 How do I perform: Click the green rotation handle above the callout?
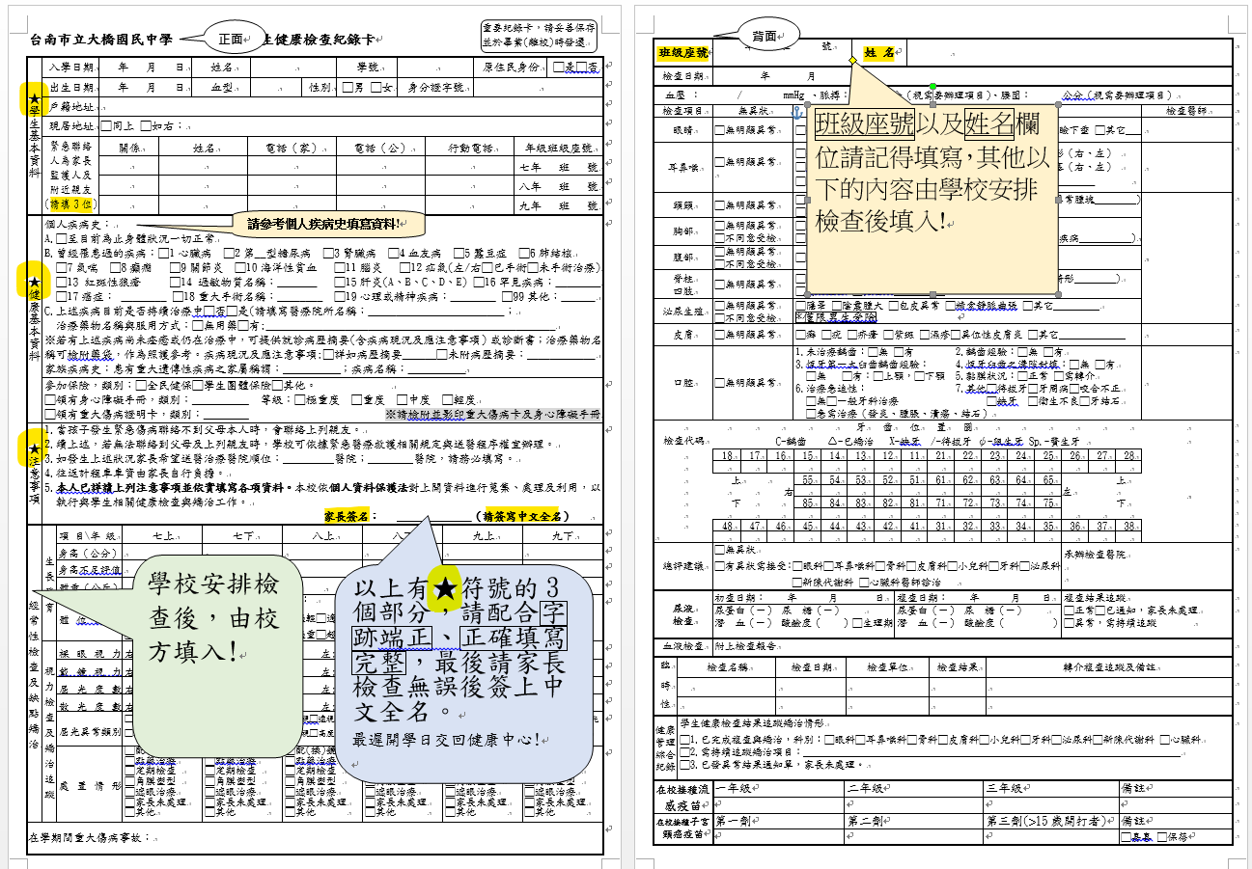[x=932, y=88]
